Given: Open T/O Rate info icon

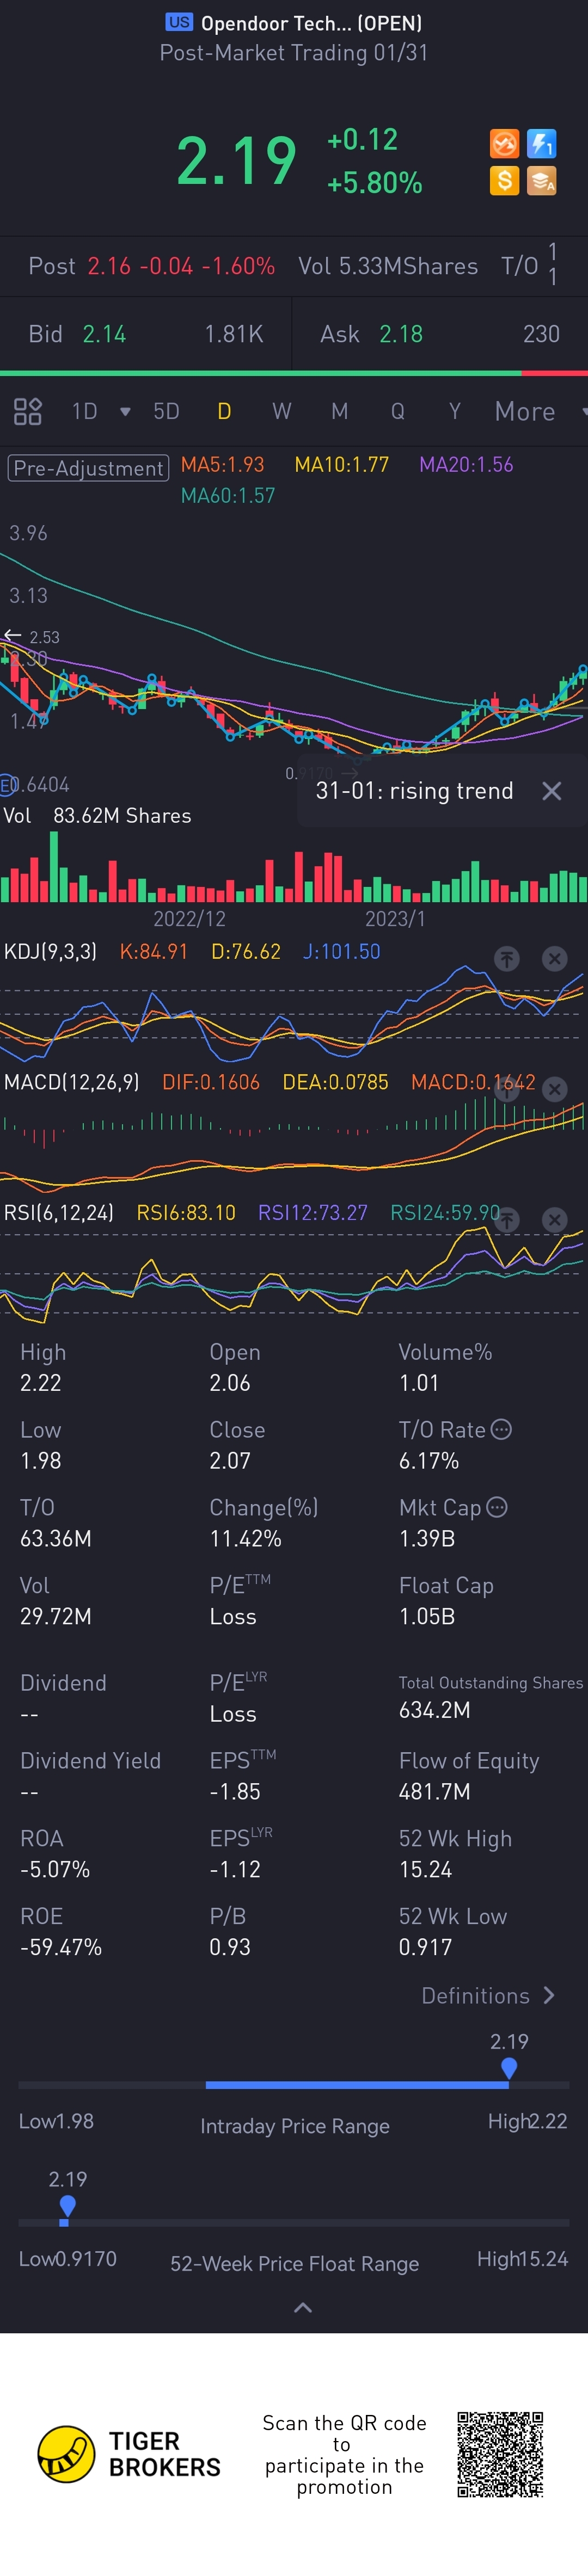Looking at the screenshot, I should point(502,1429).
